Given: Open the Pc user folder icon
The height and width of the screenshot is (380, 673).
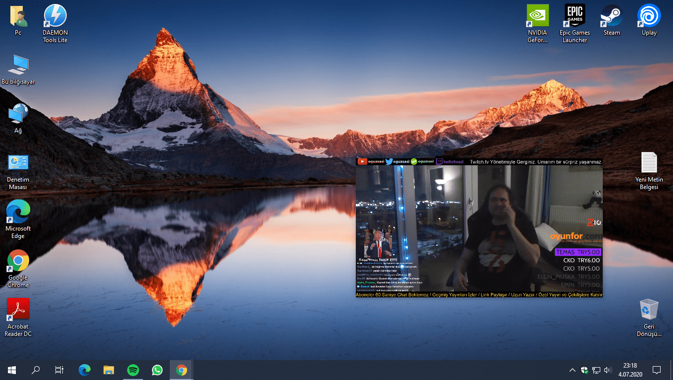Looking at the screenshot, I should (18, 20).
